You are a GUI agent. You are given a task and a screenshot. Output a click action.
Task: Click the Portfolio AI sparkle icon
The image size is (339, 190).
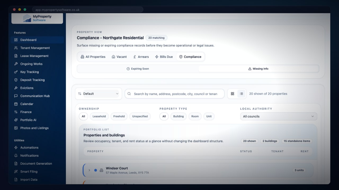[16, 120]
